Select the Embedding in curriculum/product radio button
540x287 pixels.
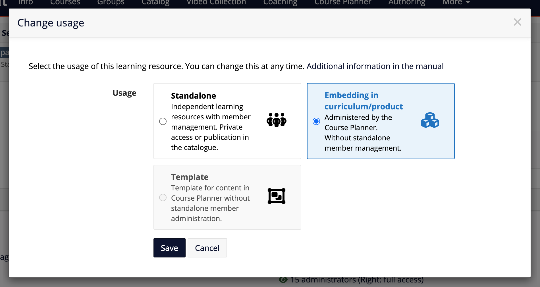coord(316,121)
